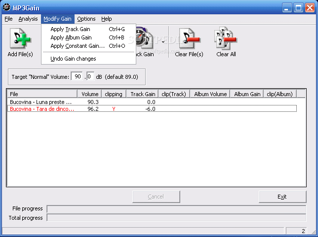Open the Options menu
The width and height of the screenshot is (318, 237).
coord(86,19)
